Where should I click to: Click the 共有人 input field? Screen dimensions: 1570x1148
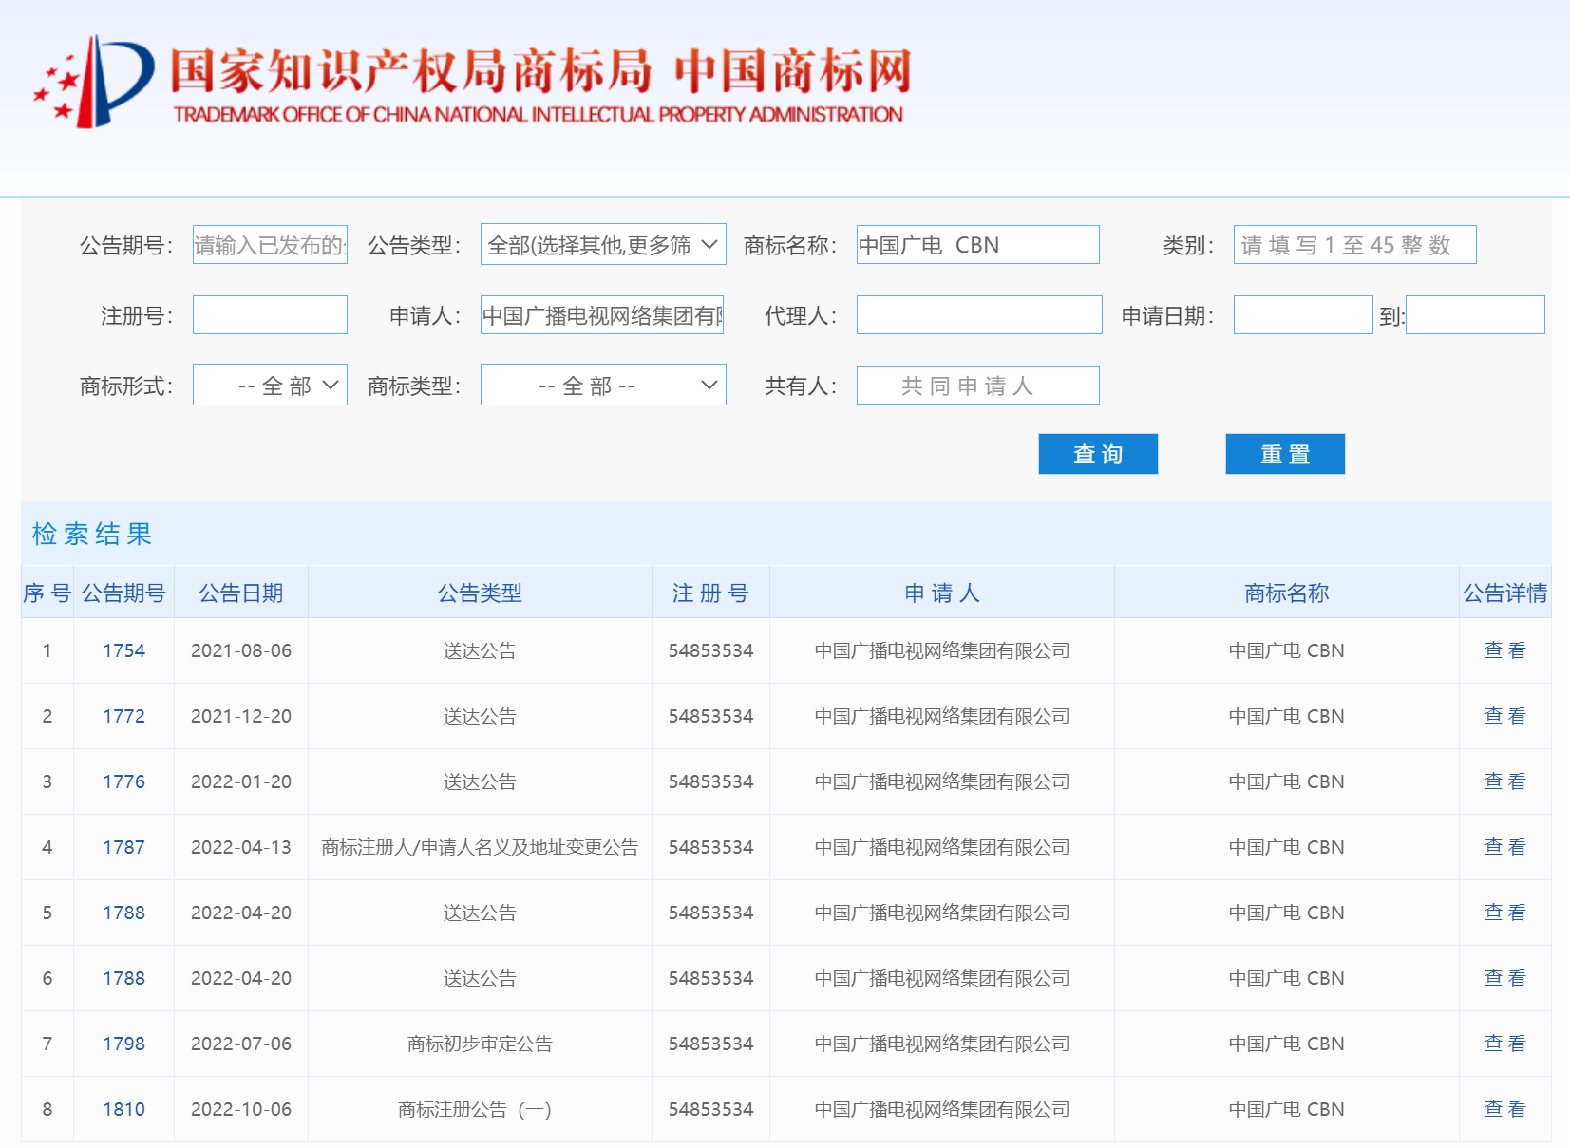pos(977,386)
